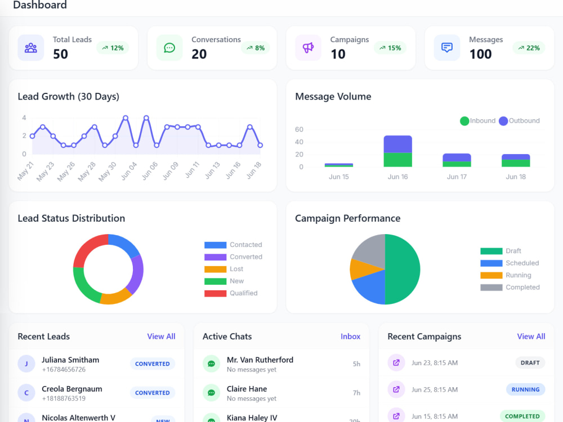Toggle New in Lead Status legend

[224, 281]
